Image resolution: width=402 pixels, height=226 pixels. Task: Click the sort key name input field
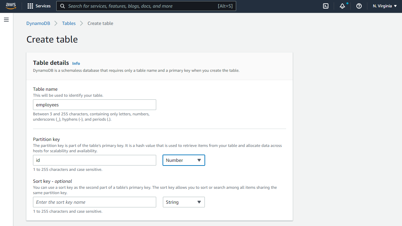pyautogui.click(x=95, y=202)
